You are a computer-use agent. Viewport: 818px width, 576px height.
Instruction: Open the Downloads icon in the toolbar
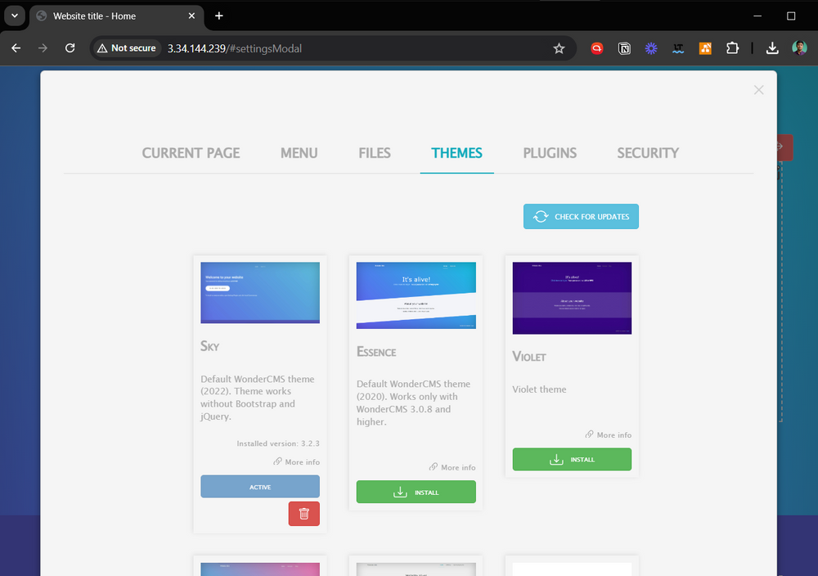[772, 48]
